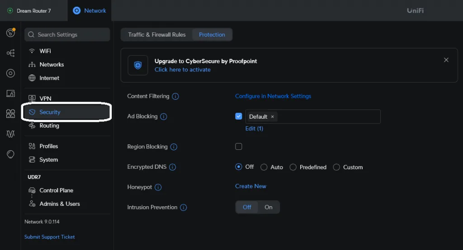
Task: Open Networks settings
Action: 67,65
